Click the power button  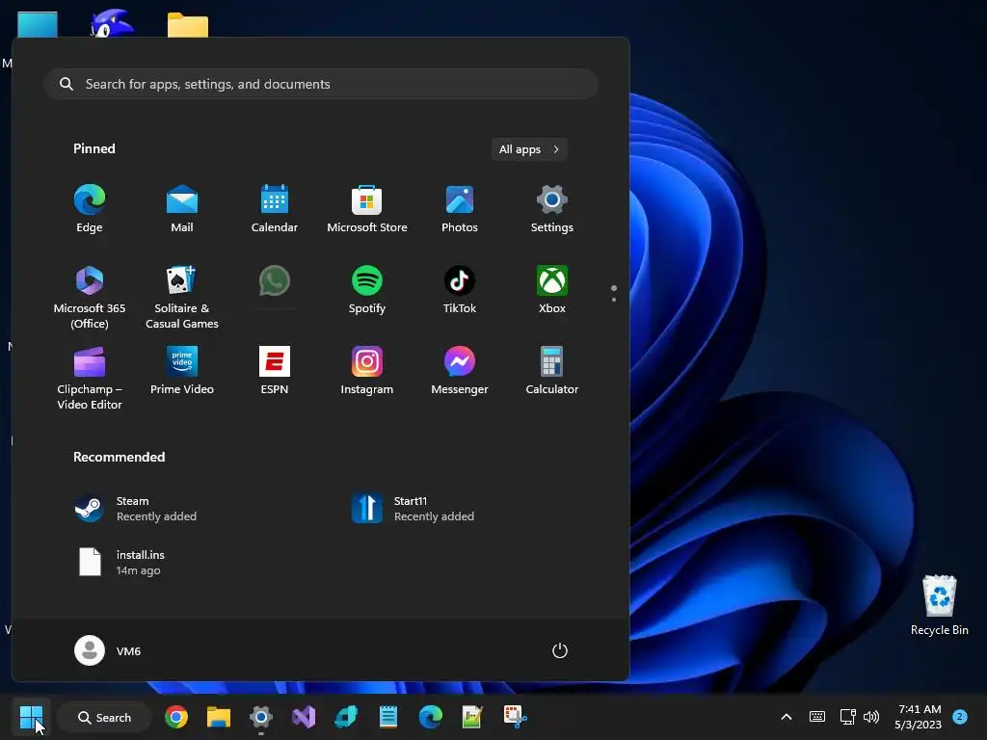point(560,650)
